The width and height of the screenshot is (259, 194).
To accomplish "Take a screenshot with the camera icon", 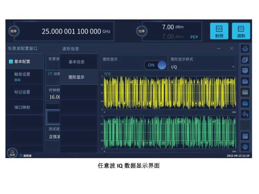I will click(245, 103).
